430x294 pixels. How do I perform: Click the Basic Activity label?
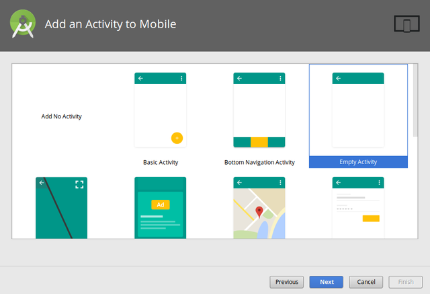pyautogui.click(x=161, y=162)
